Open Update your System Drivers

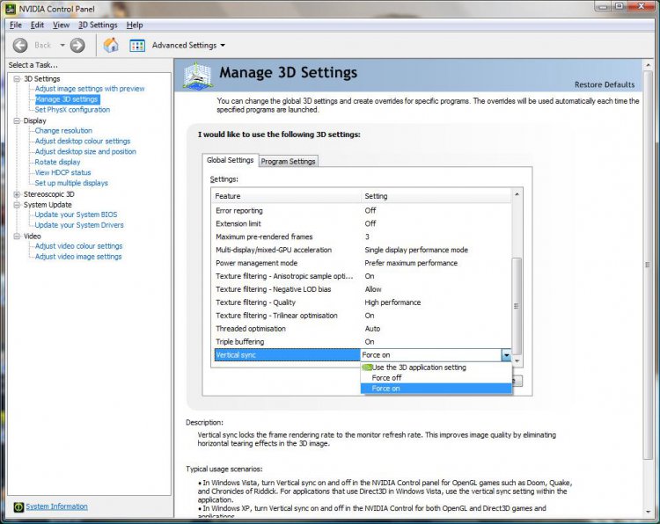tap(79, 225)
